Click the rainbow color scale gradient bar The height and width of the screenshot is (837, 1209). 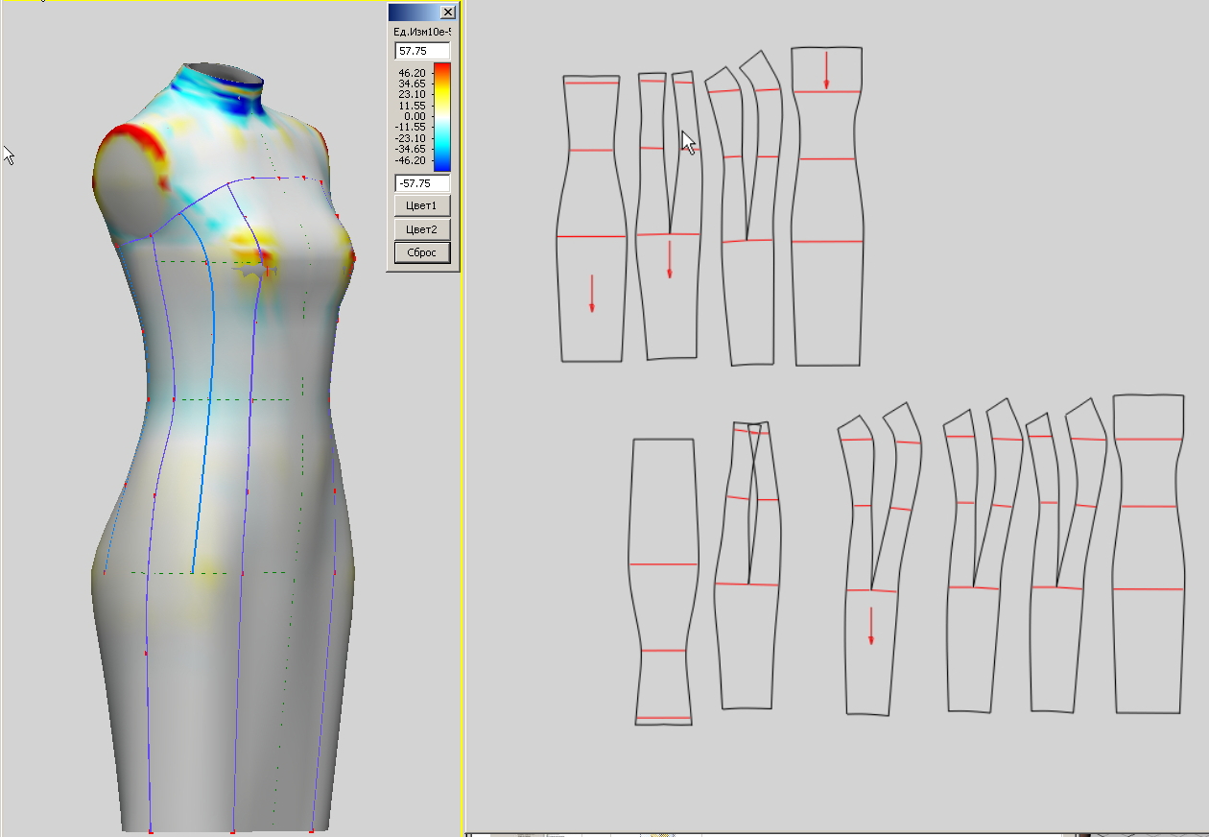point(441,116)
